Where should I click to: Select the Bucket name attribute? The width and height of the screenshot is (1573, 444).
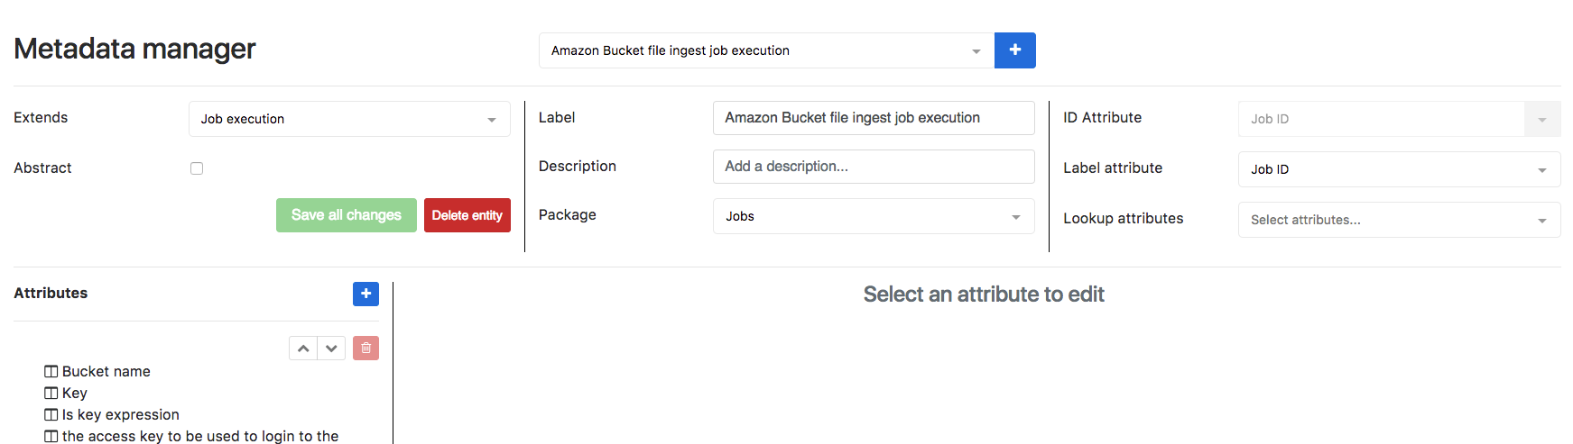[x=106, y=372]
